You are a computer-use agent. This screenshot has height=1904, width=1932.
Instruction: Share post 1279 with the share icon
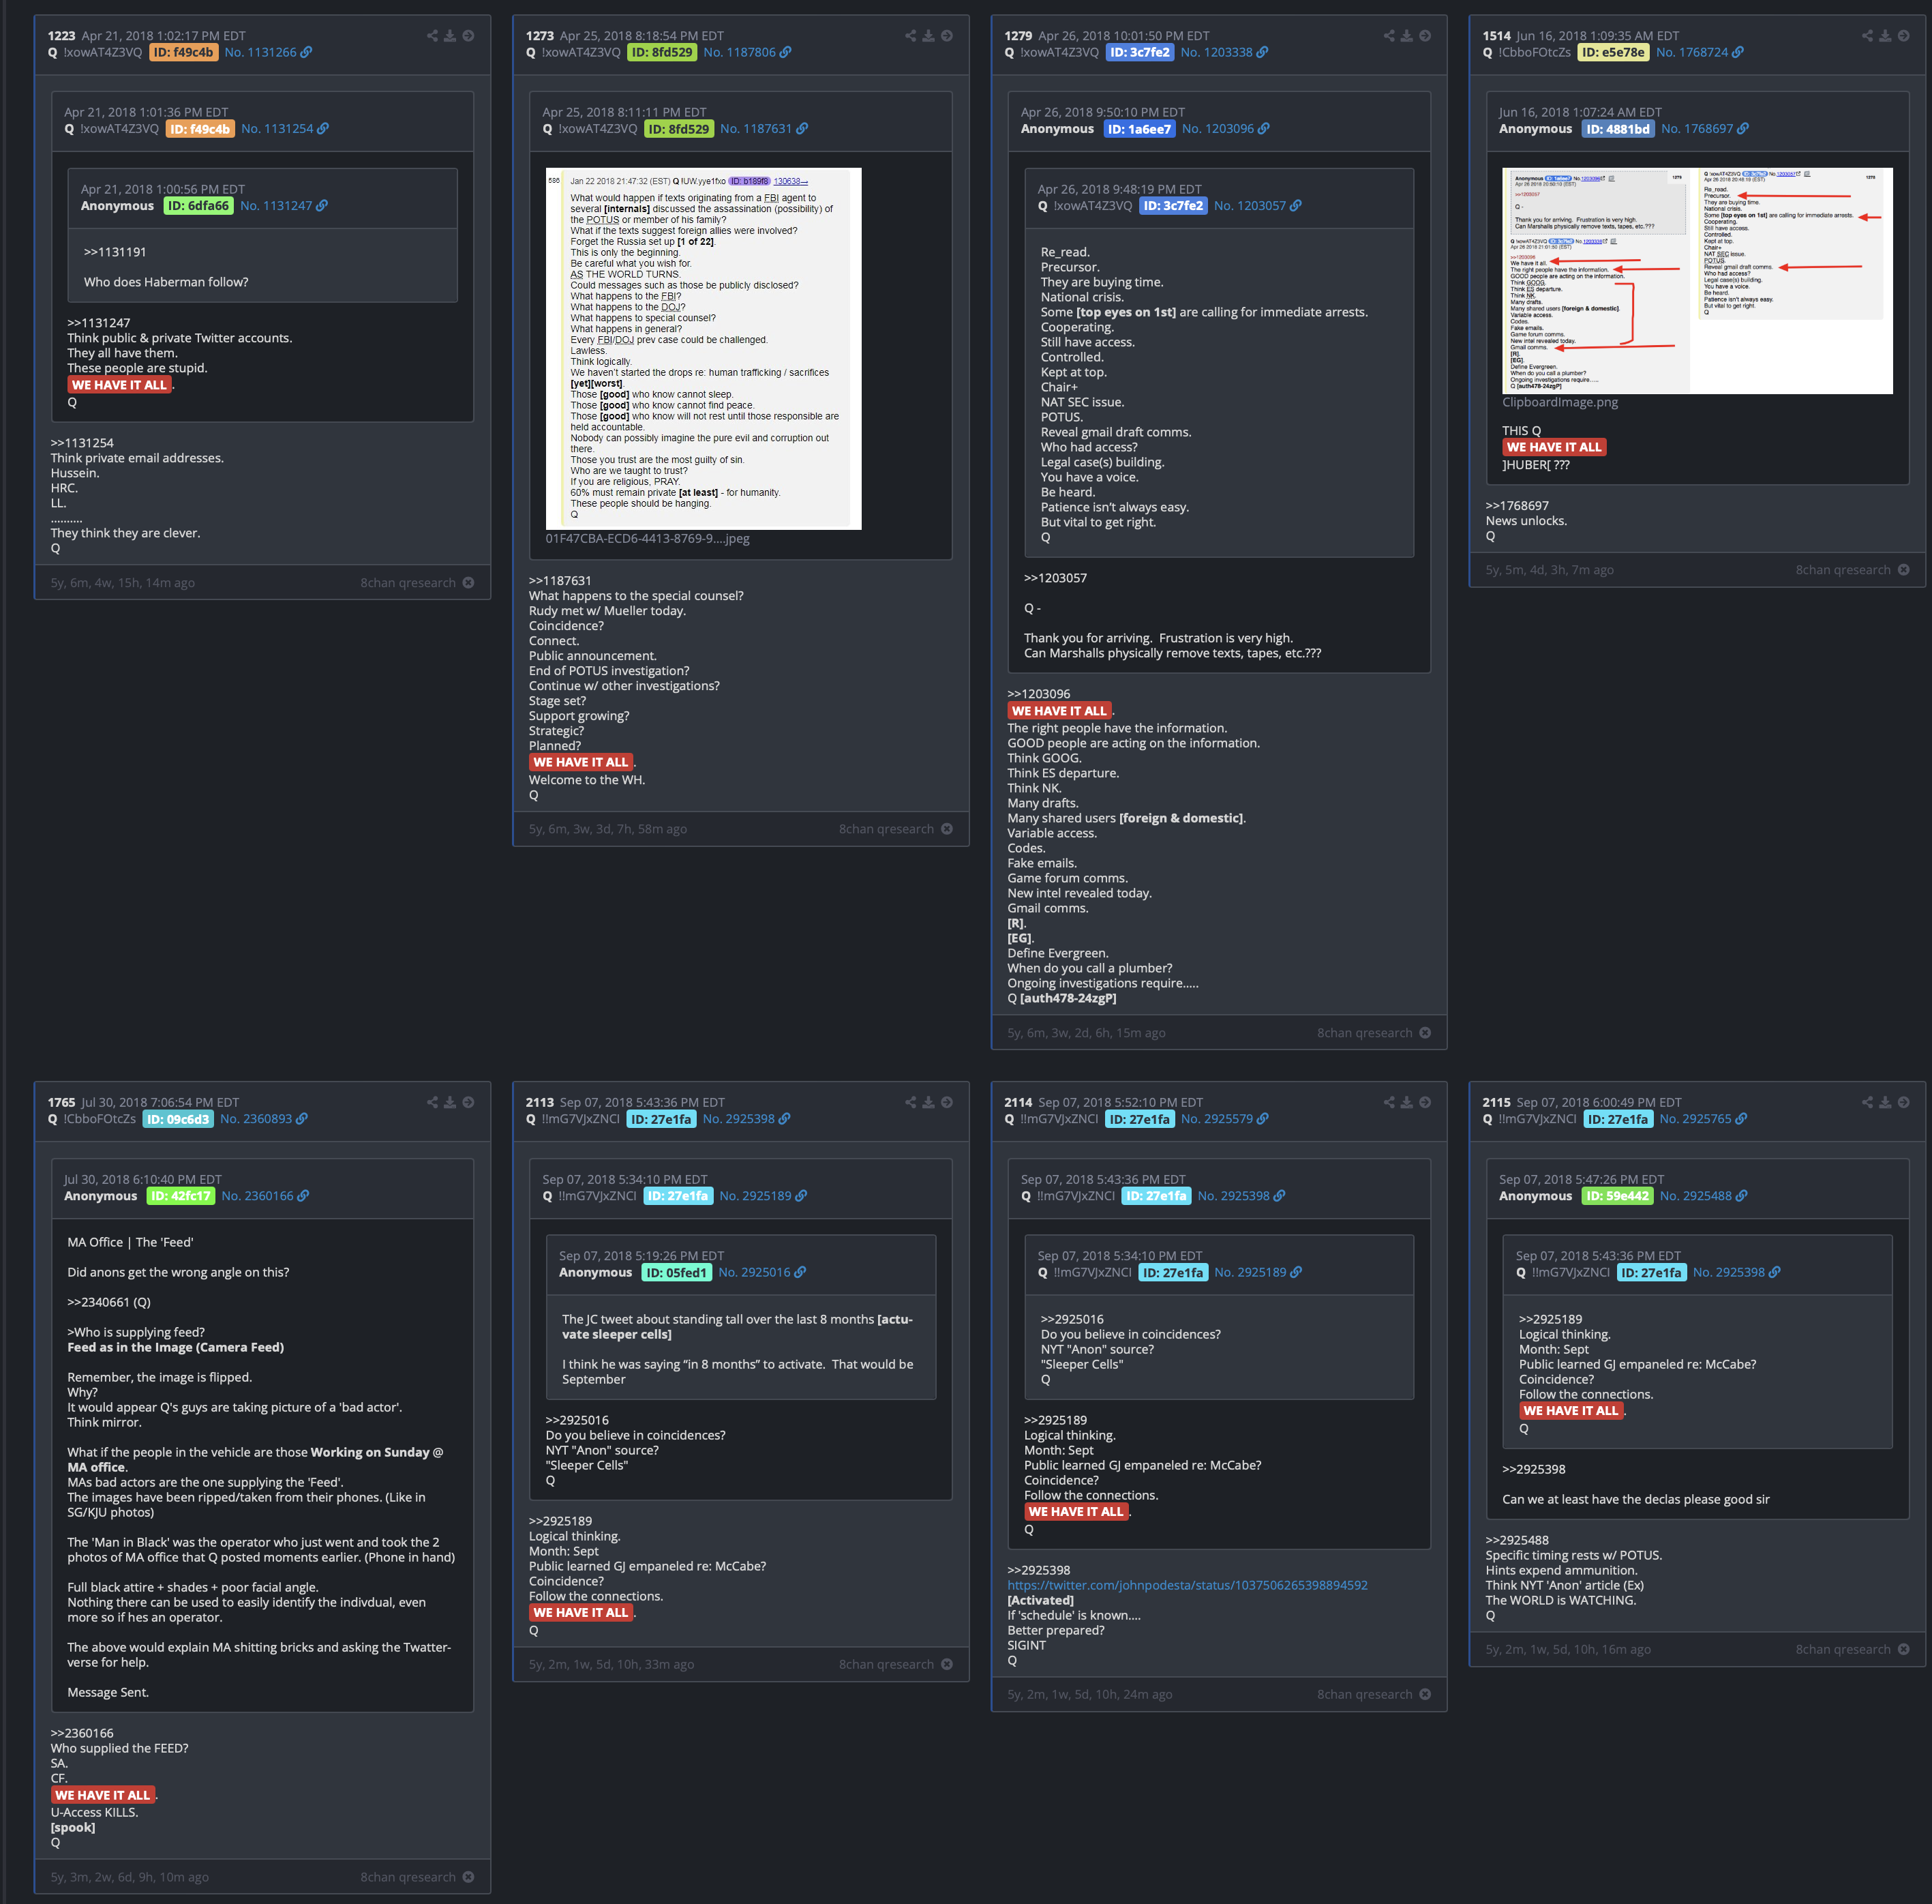[1389, 36]
